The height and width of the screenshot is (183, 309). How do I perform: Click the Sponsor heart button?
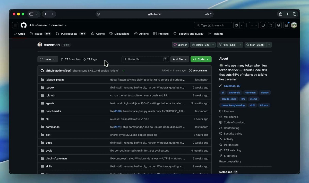point(180,45)
